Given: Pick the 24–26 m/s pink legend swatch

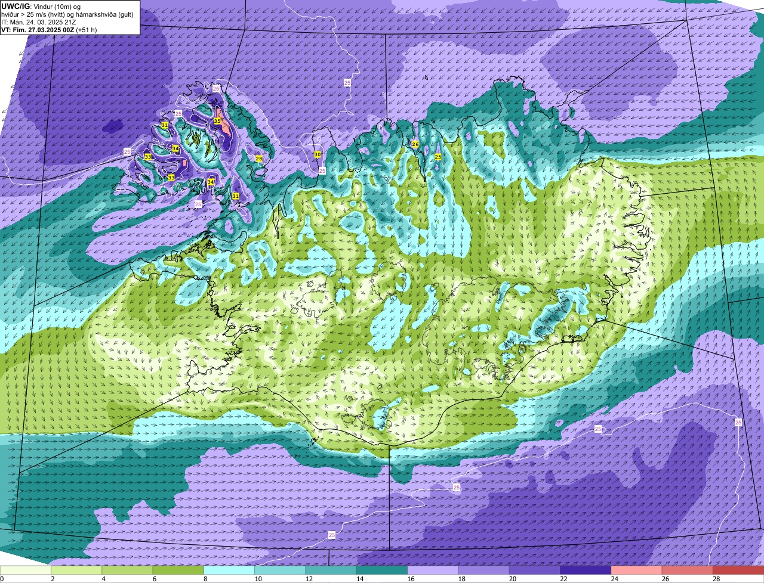Looking at the screenshot, I should (637, 570).
